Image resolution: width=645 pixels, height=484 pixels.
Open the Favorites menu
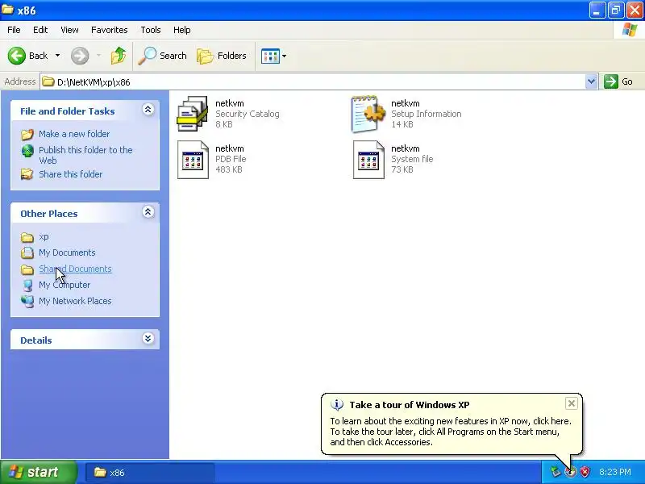pos(110,30)
